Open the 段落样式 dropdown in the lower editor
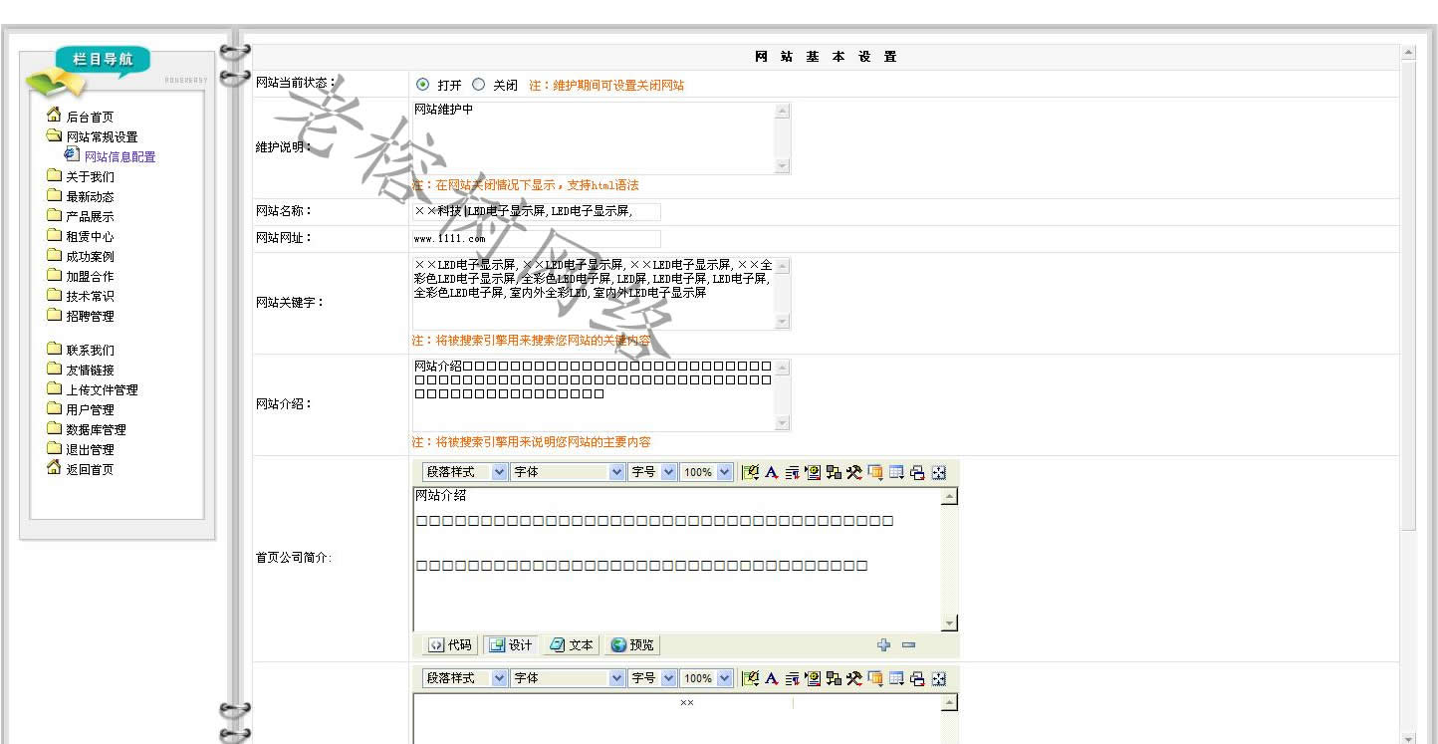 pos(465,678)
